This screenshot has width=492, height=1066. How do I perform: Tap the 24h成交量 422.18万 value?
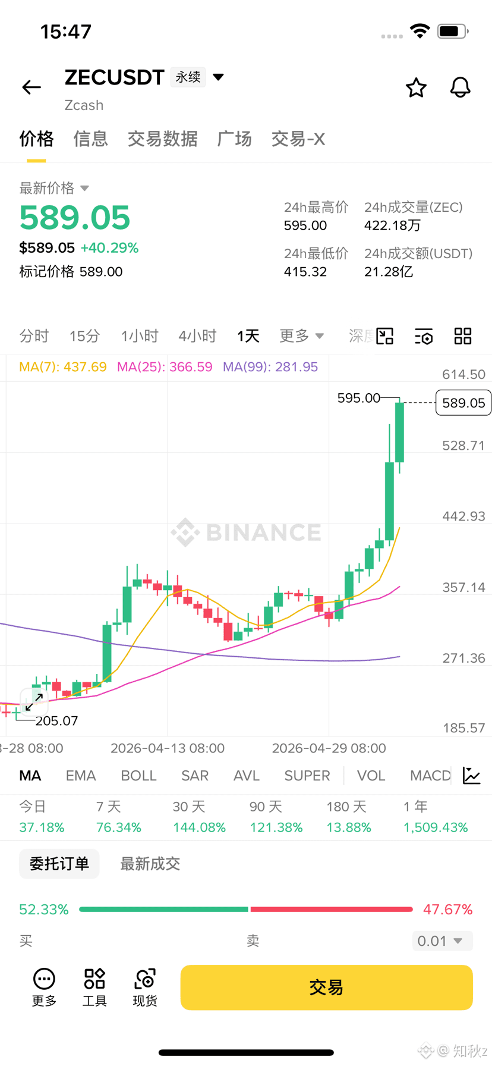pyautogui.click(x=392, y=225)
